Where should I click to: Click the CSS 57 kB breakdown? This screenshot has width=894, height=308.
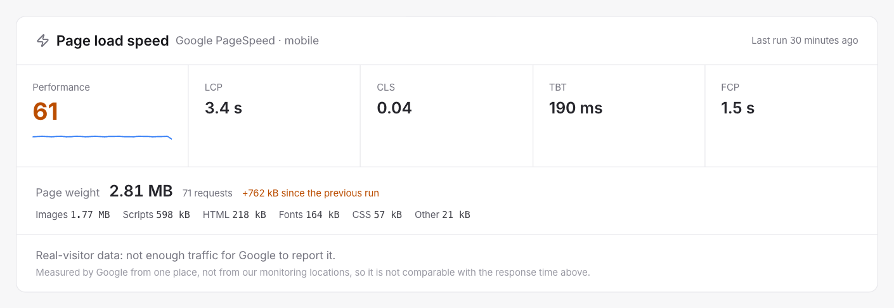(377, 215)
